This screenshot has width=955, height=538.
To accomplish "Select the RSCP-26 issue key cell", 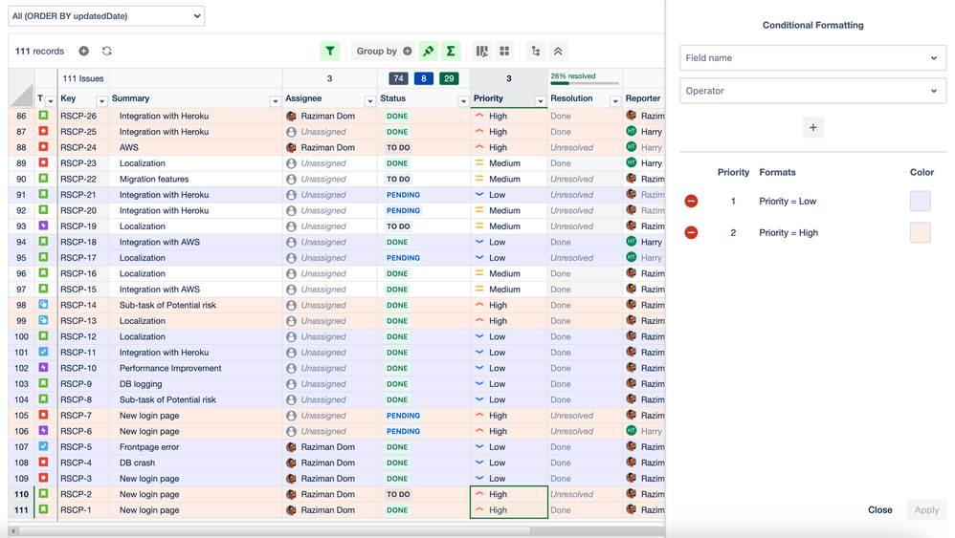I will [x=78, y=117].
